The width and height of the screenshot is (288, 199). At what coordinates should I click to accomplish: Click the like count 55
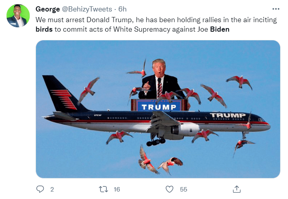click(183, 190)
